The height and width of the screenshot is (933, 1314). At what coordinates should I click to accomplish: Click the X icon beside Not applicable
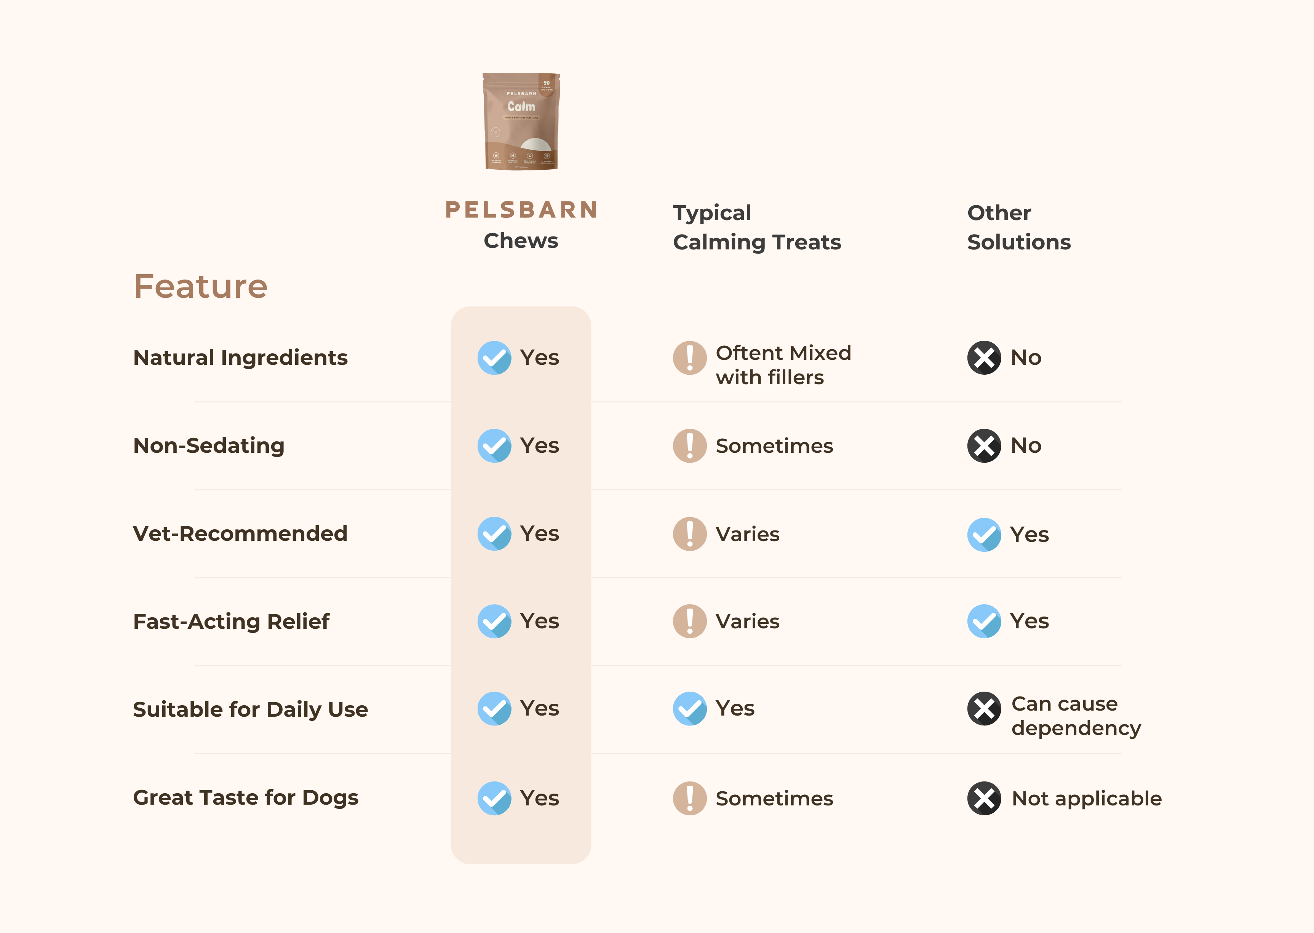(984, 799)
